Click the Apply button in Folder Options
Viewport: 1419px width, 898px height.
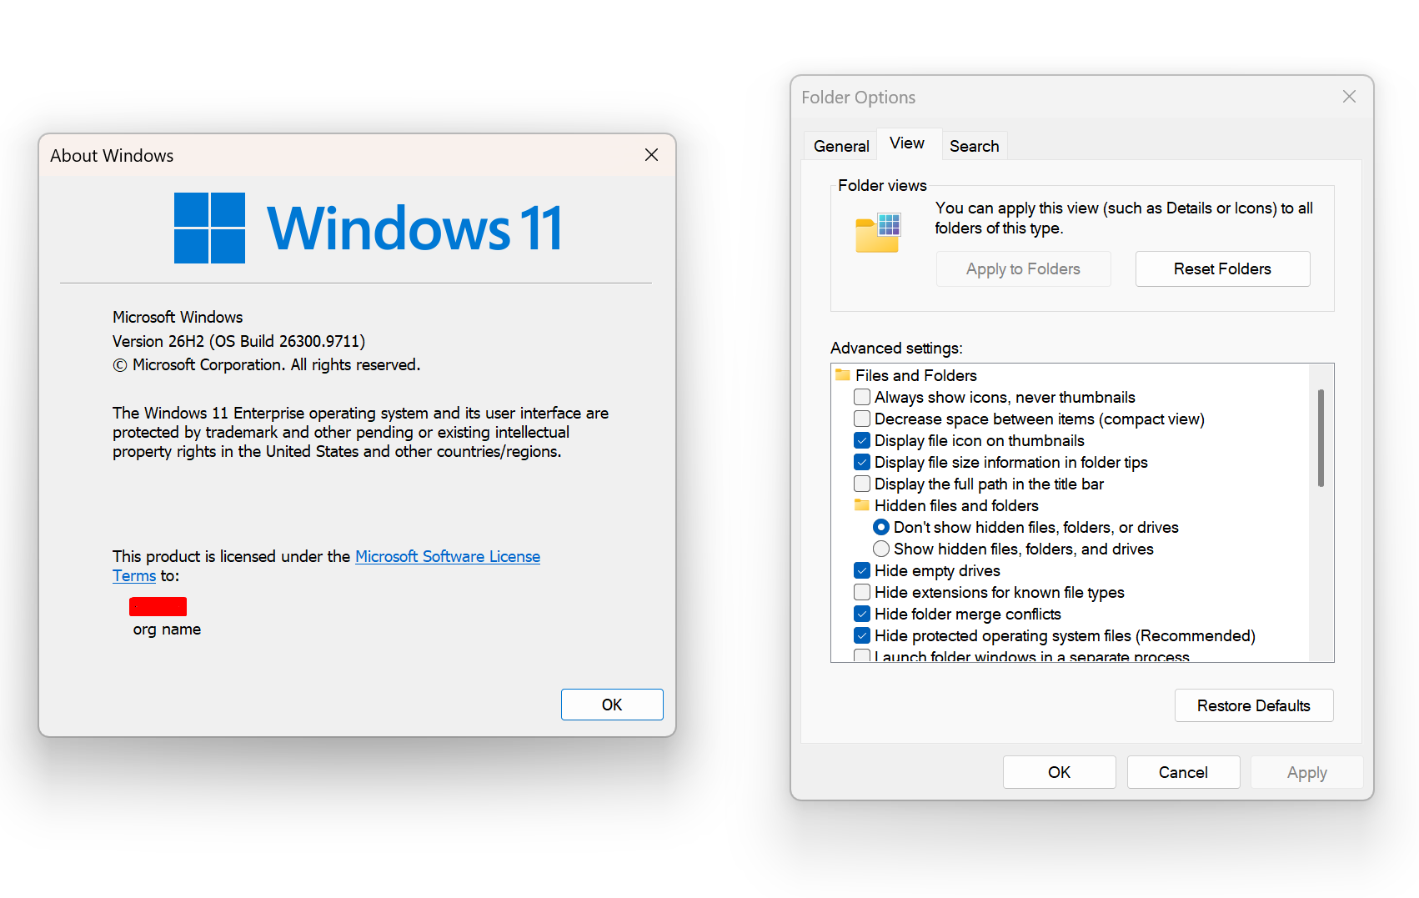pyautogui.click(x=1306, y=772)
